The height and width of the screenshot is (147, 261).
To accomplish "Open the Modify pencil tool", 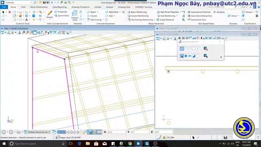I will tap(50, 15).
